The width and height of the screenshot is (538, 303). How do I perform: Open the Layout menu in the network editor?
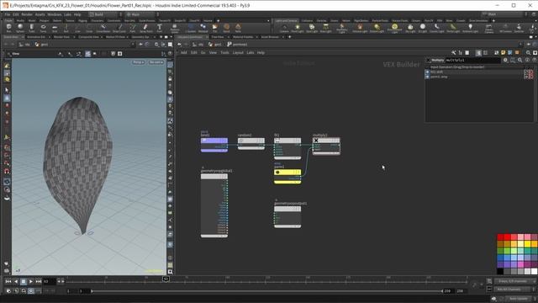coord(238,52)
